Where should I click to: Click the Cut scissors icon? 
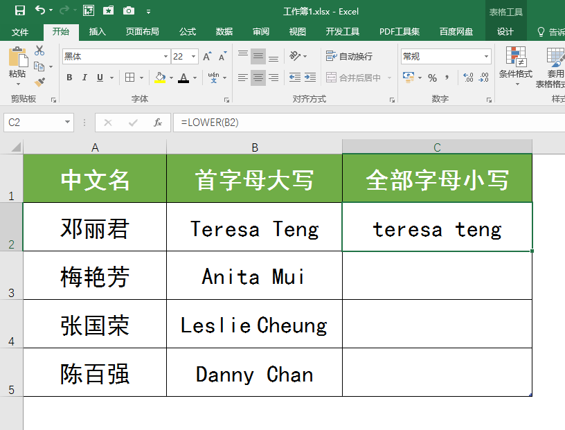[x=39, y=51]
